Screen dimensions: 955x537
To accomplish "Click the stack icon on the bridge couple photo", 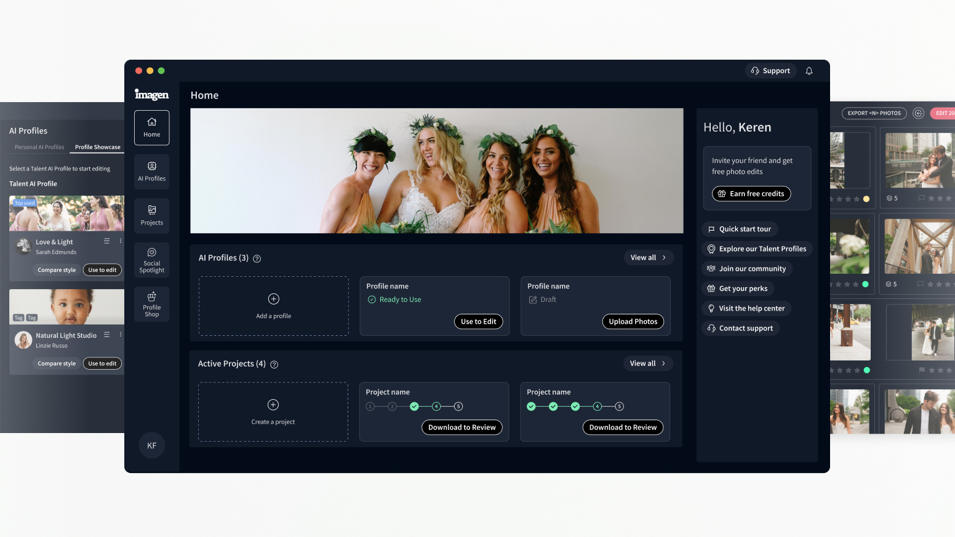I will point(889,284).
